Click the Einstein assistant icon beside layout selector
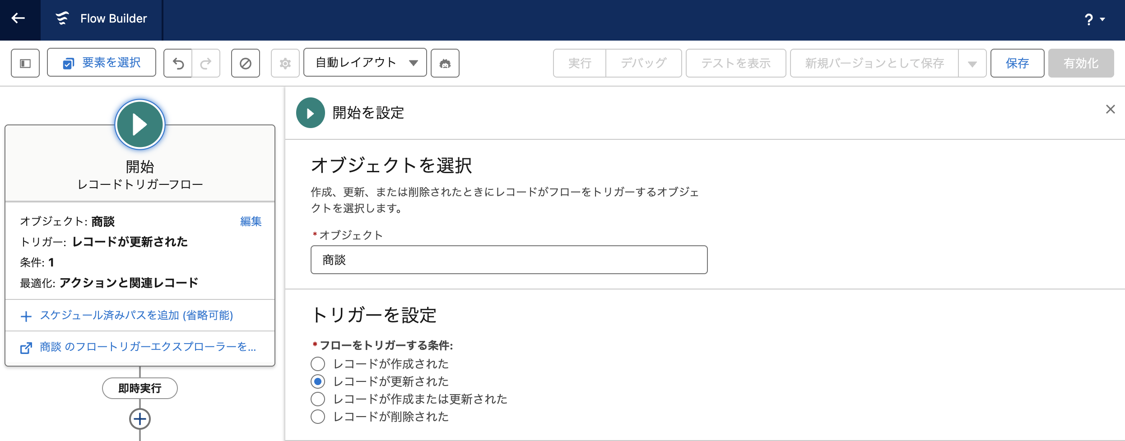Viewport: 1125px width, 441px height. click(x=445, y=63)
